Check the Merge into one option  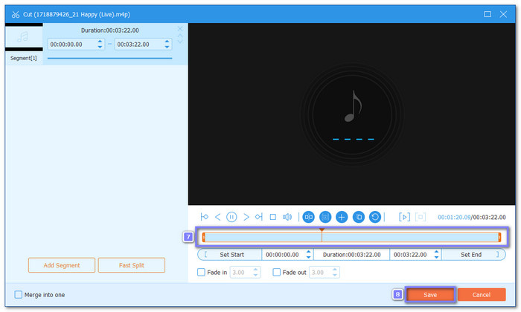19,294
